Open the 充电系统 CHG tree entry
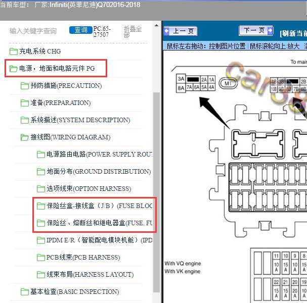307x303 pixels. click(40, 52)
